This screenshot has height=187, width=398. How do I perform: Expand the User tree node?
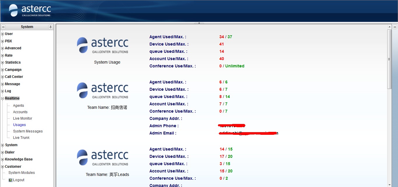click(3, 34)
